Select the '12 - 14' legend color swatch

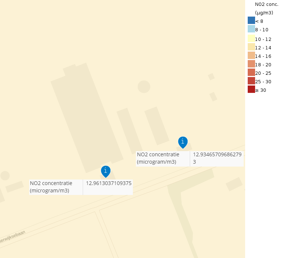pyautogui.click(x=251, y=47)
